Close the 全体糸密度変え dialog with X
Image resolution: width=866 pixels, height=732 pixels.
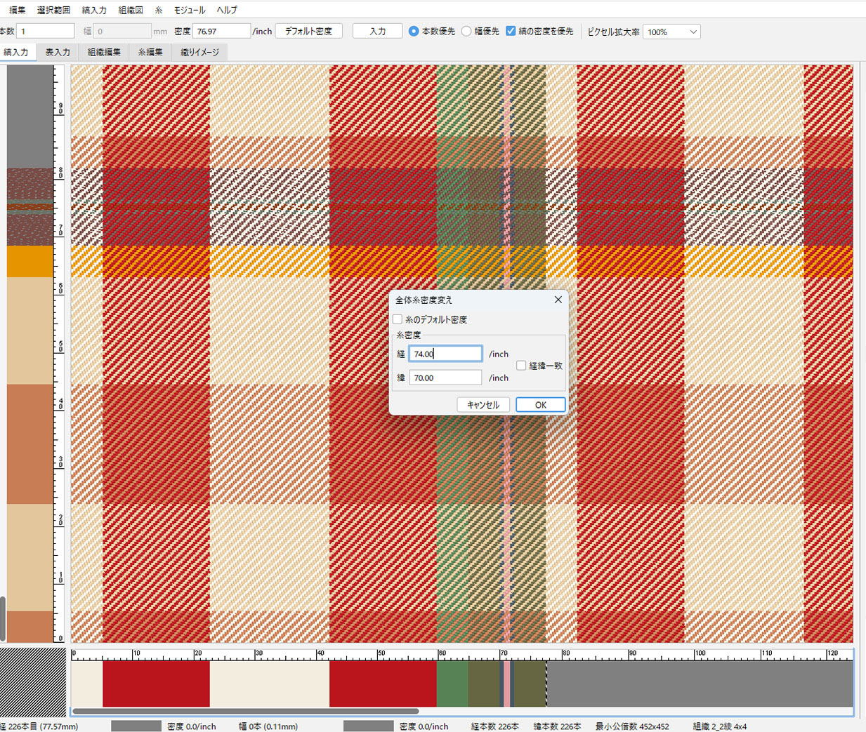click(558, 300)
